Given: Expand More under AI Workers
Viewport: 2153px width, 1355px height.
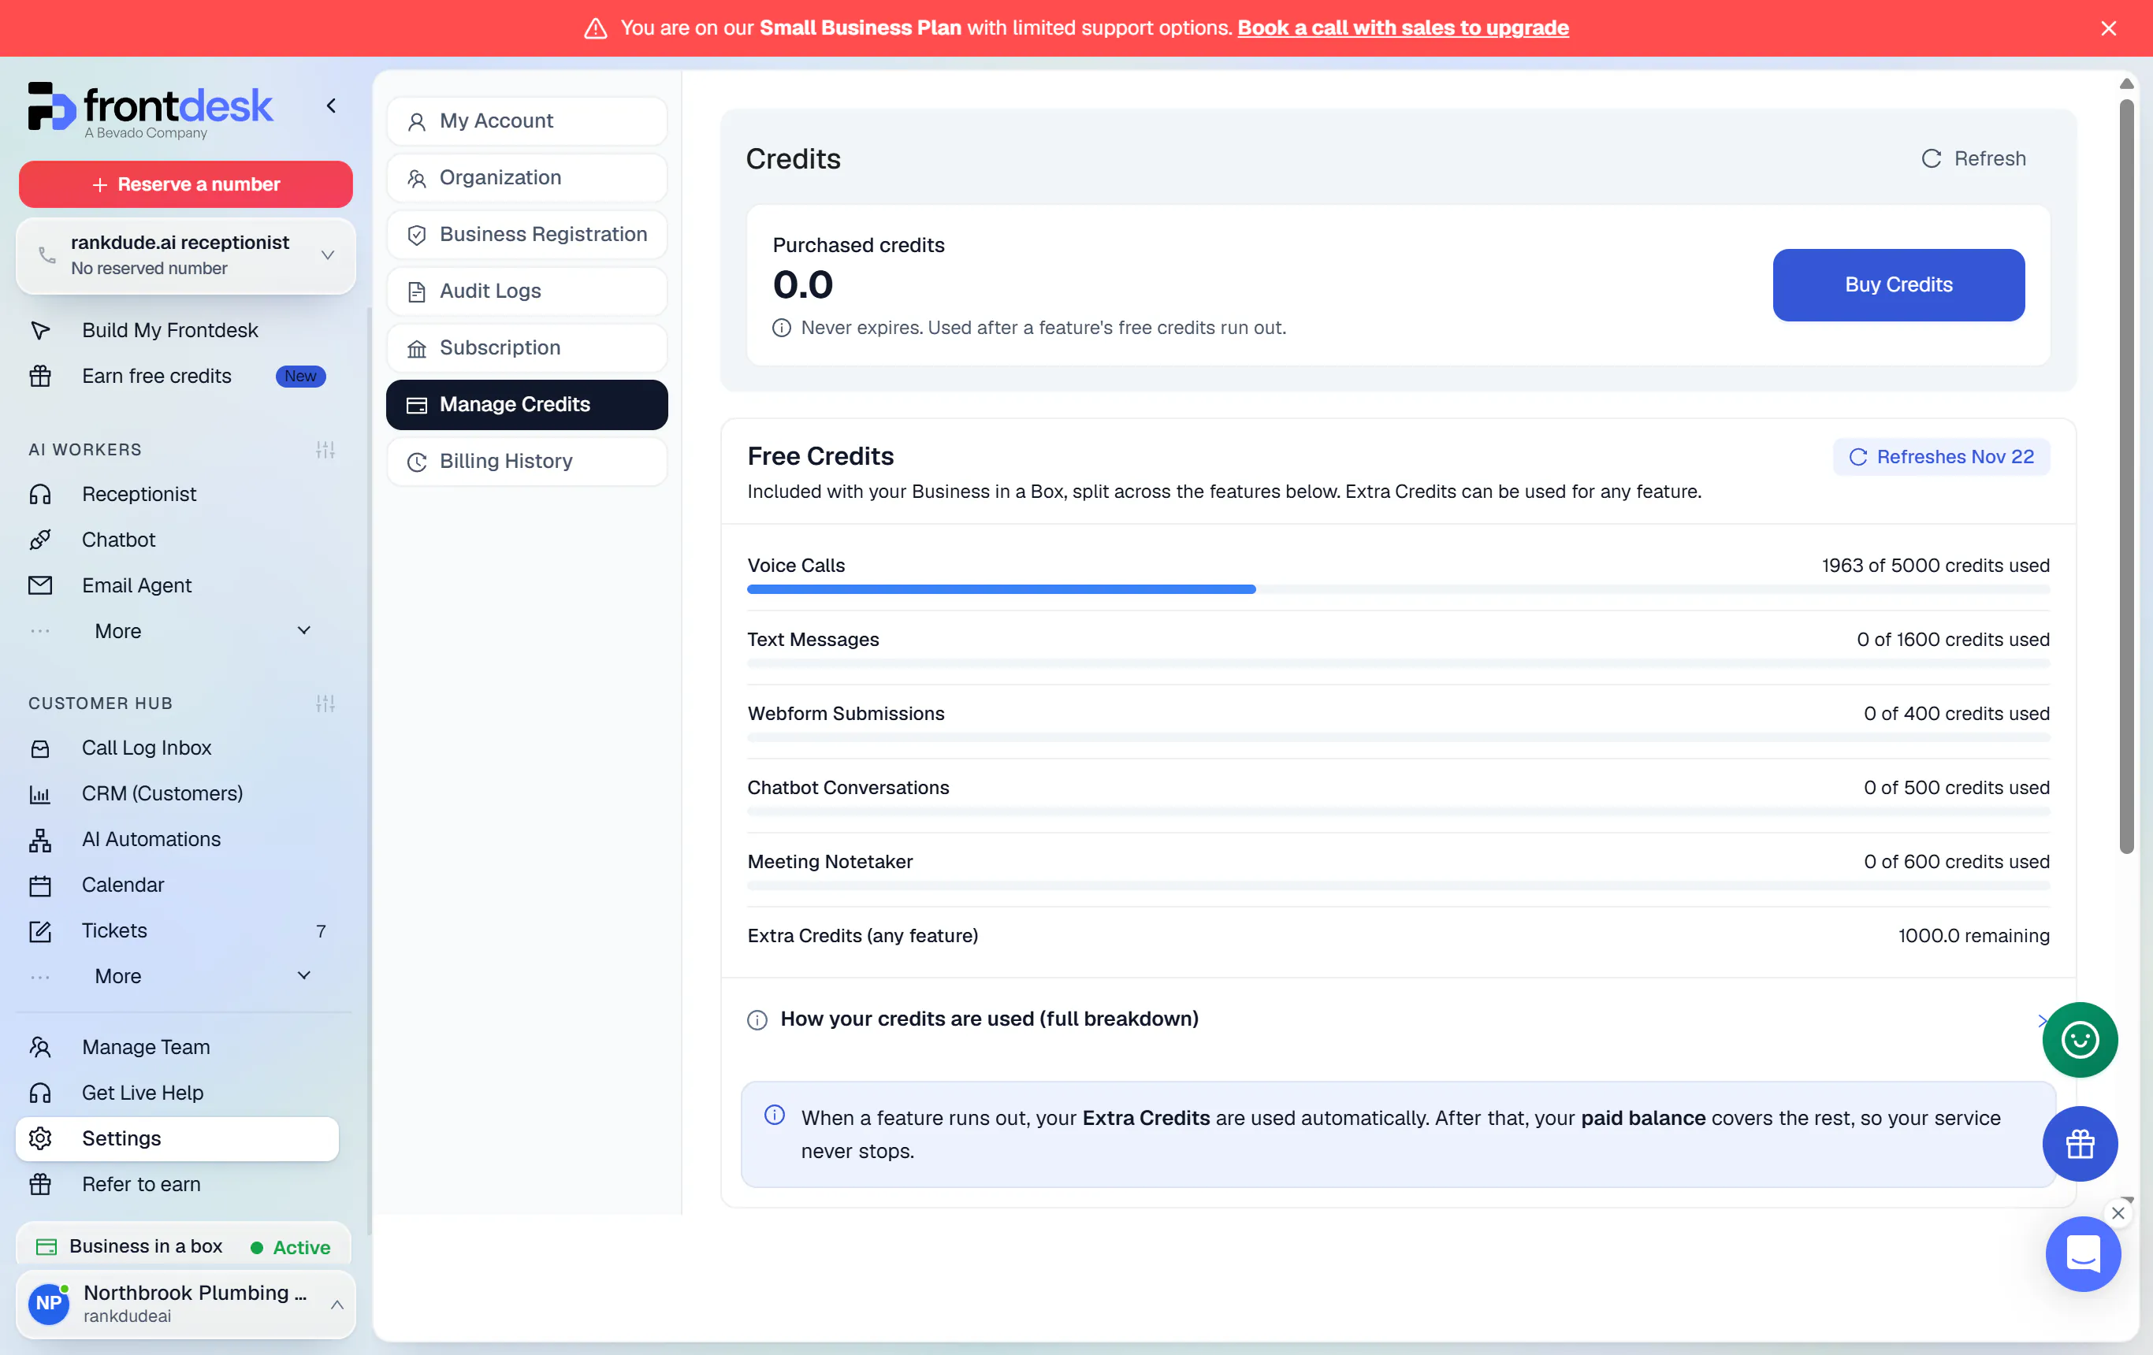Looking at the screenshot, I should [x=177, y=631].
